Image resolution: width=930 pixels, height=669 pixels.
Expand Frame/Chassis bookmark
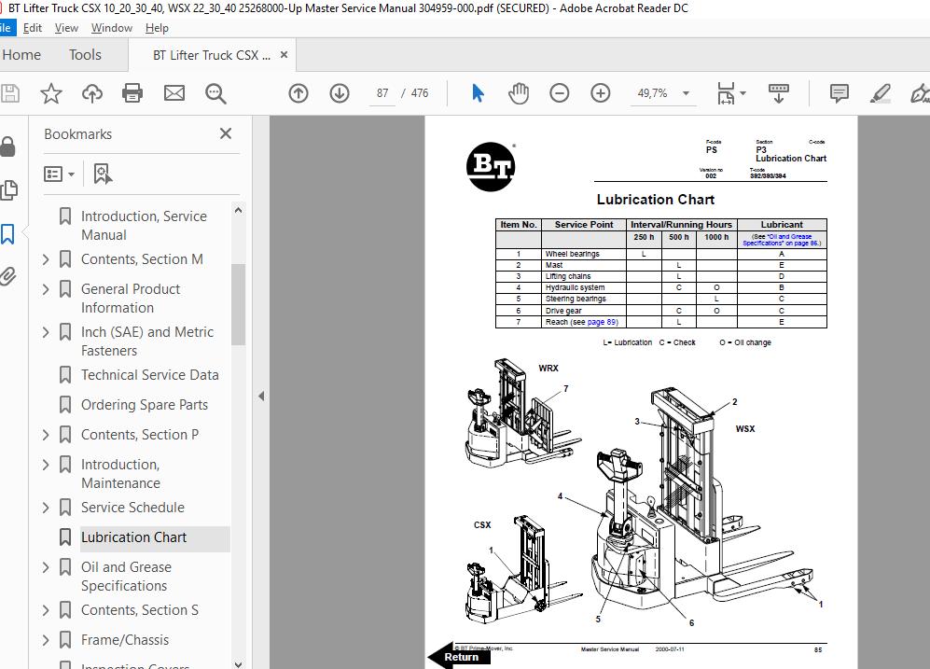[x=46, y=640]
